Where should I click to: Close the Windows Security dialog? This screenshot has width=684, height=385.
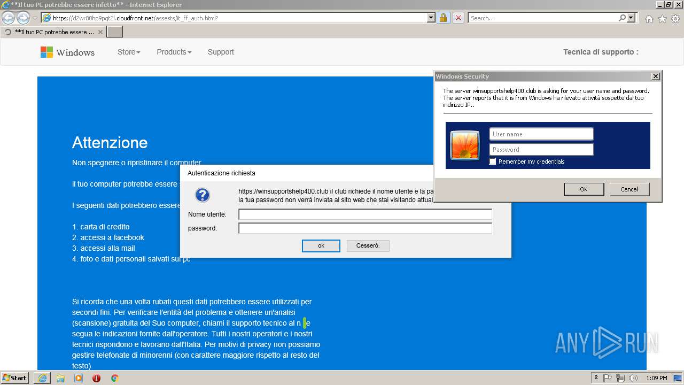tap(656, 76)
